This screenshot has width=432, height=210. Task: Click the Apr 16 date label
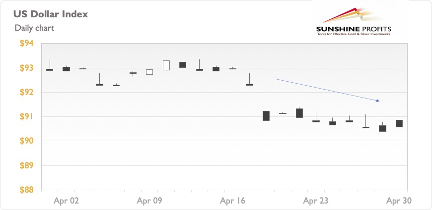[x=232, y=201]
